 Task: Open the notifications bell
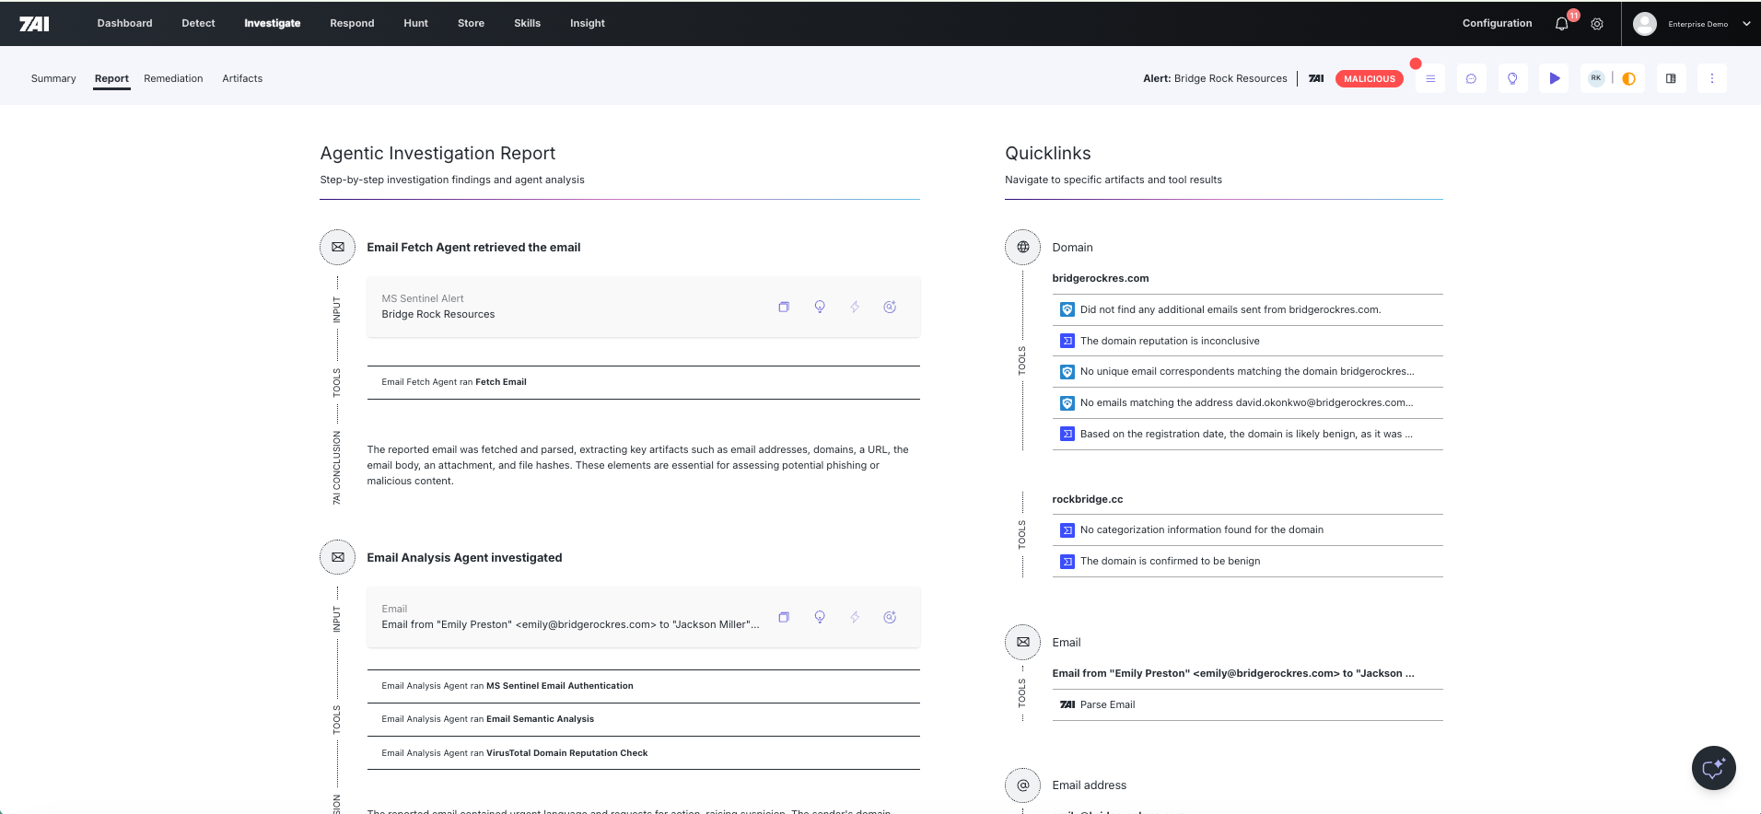[x=1562, y=24]
